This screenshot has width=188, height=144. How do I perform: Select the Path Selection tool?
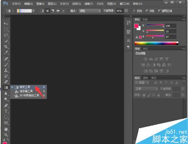[x=6, y=117]
